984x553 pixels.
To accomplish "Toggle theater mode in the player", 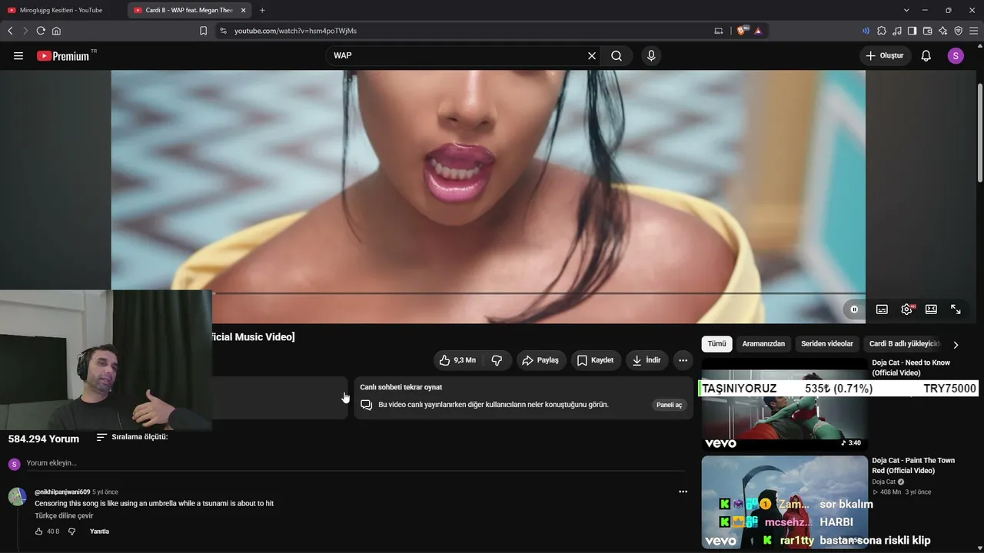I will (931, 310).
